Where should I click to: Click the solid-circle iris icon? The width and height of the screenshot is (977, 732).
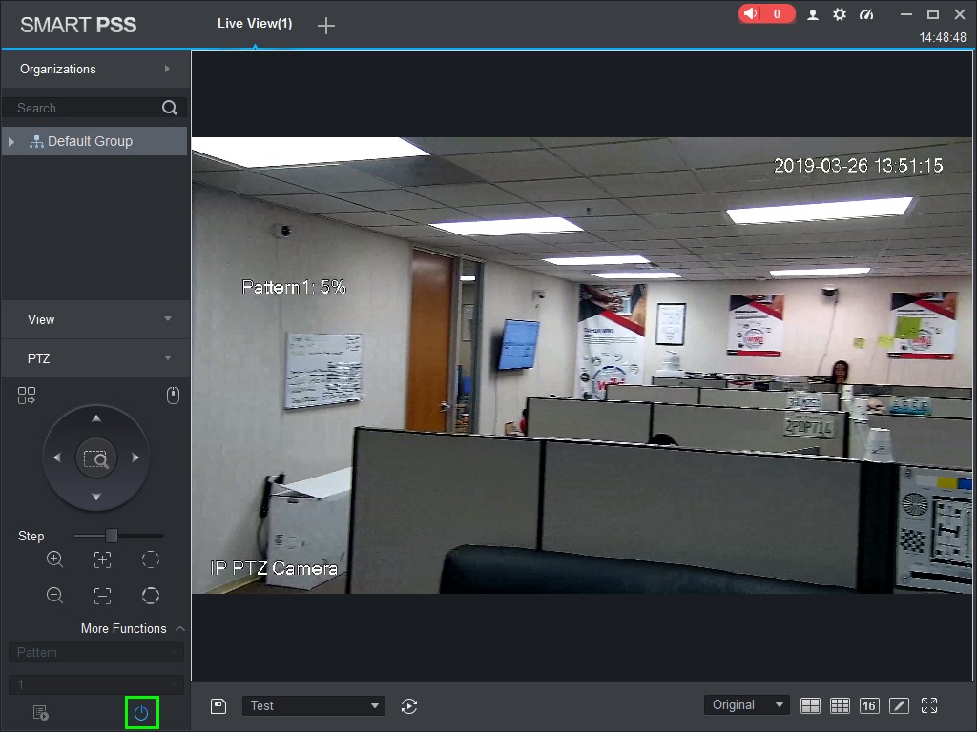150,596
